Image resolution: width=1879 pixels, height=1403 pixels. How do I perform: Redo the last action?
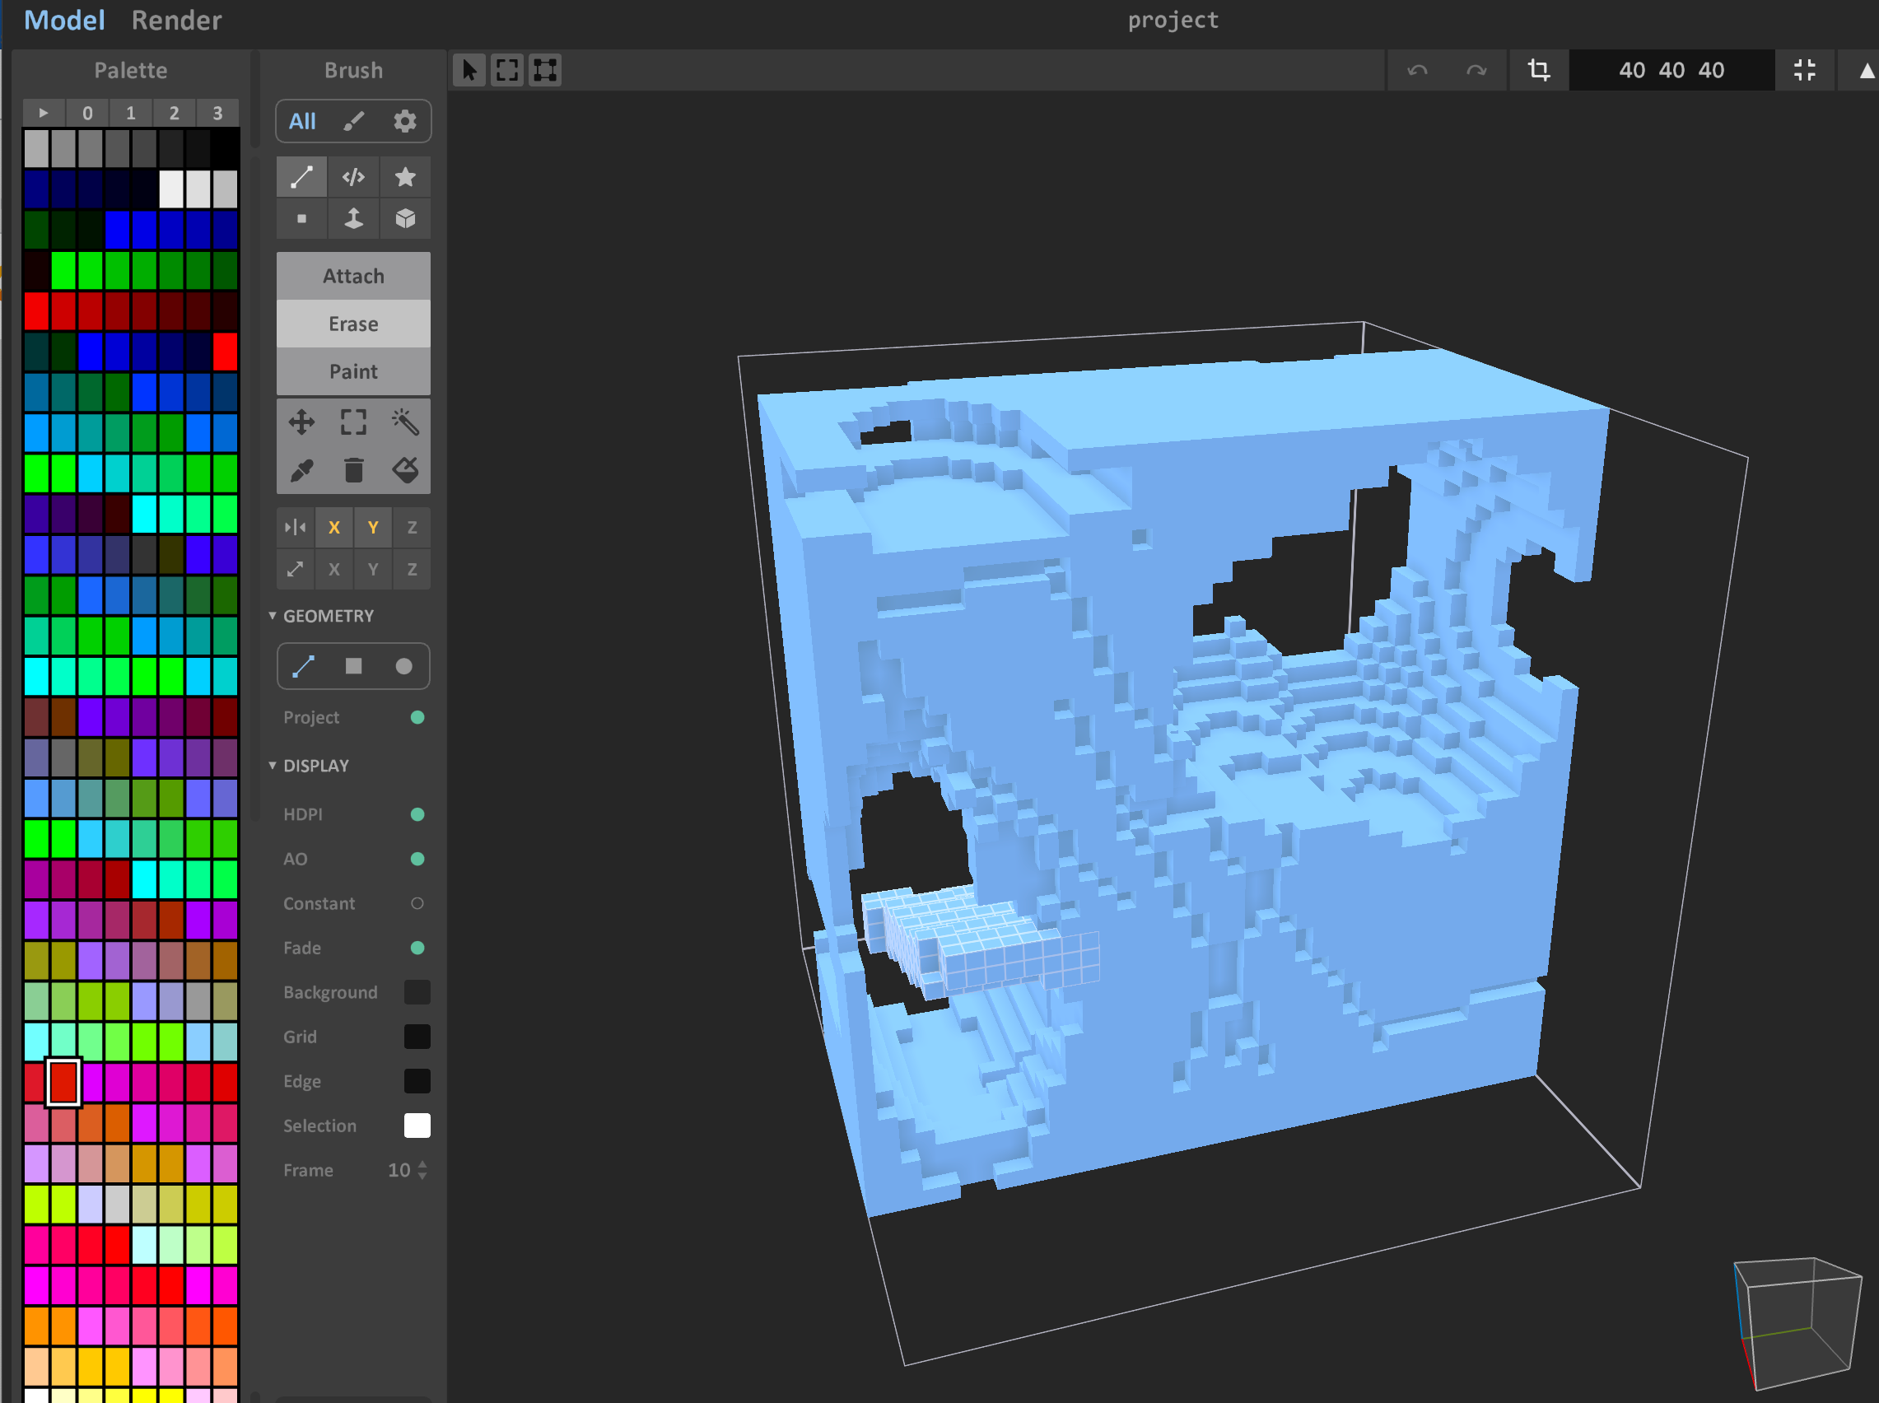point(1476,70)
